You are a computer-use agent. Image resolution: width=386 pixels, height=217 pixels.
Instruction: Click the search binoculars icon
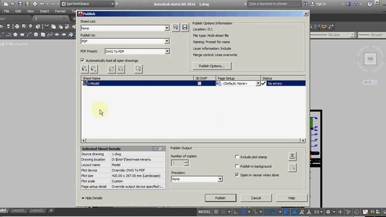[305, 4]
